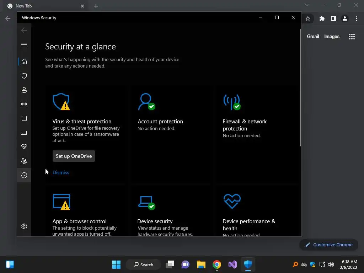The width and height of the screenshot is (364, 273).
Task: Open Account protection sidebar person icon
Action: click(x=24, y=90)
